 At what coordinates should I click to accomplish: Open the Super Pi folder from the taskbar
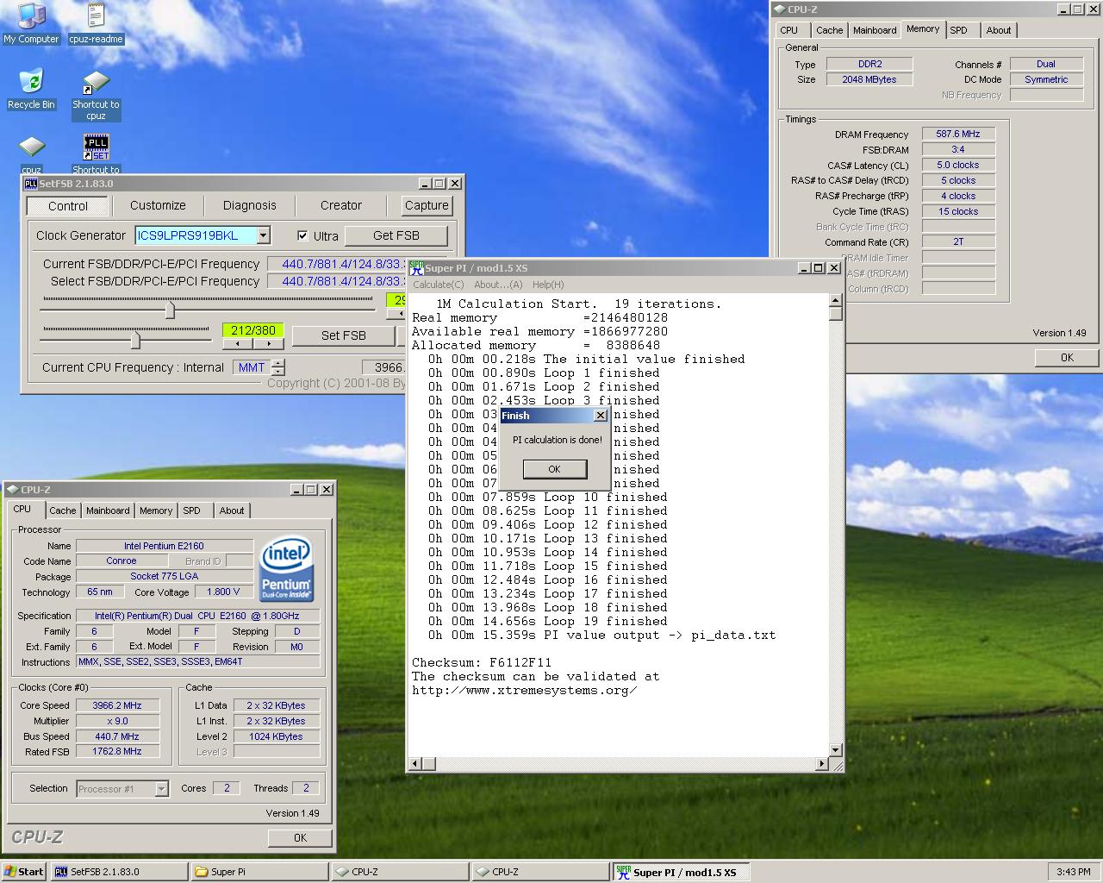[x=259, y=872]
